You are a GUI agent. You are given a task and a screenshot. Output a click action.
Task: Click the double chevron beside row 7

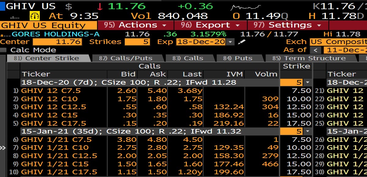pos(3,148)
